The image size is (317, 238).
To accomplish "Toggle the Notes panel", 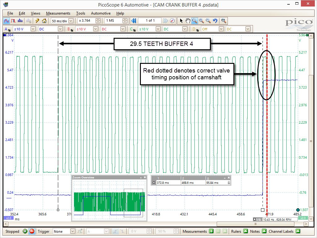I will point(264,231).
